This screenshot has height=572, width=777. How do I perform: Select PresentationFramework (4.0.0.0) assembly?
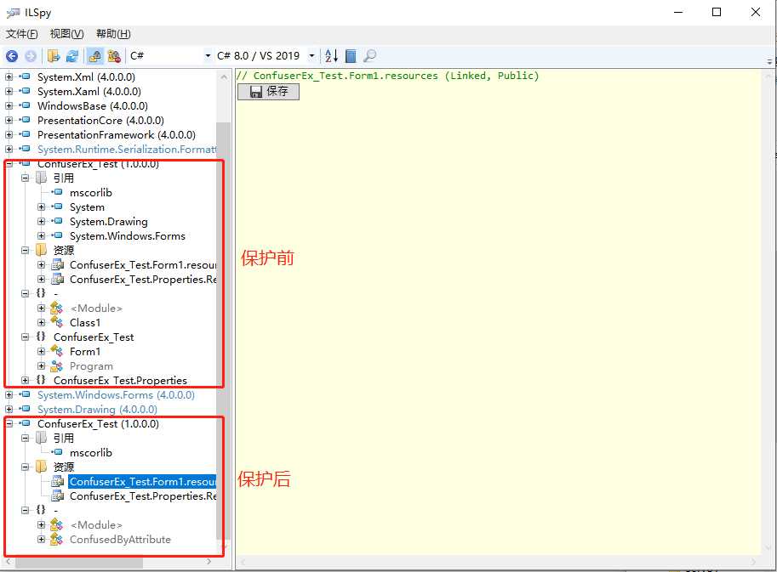[x=117, y=134]
